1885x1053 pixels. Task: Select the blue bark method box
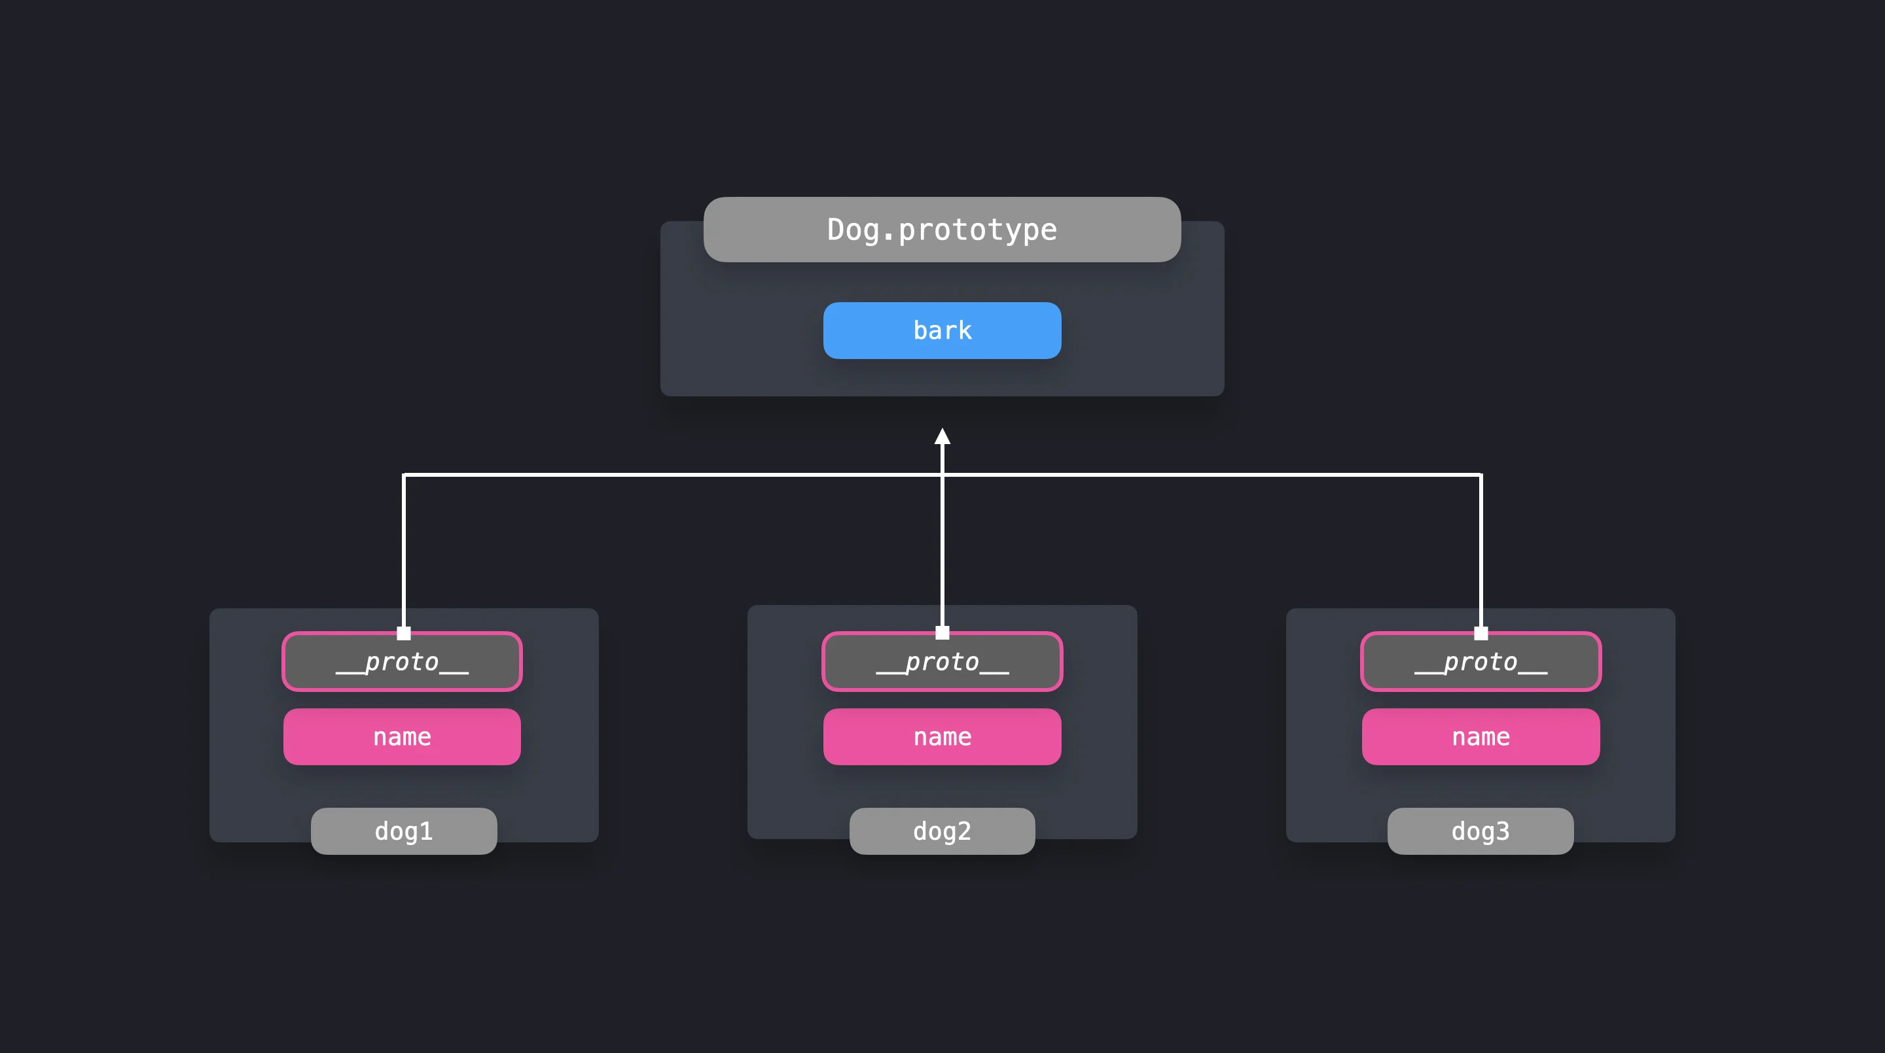942,330
